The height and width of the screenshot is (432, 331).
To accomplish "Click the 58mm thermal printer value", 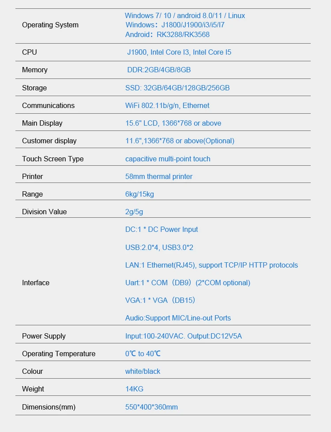I will 159,176.
